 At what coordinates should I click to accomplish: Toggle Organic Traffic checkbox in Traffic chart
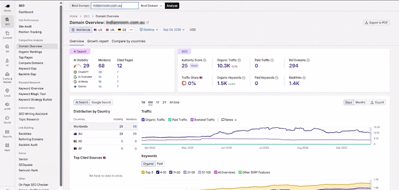click(x=143, y=120)
